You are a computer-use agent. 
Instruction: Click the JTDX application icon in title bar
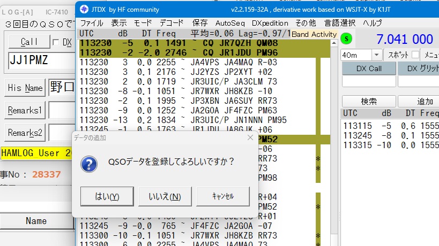click(85, 9)
